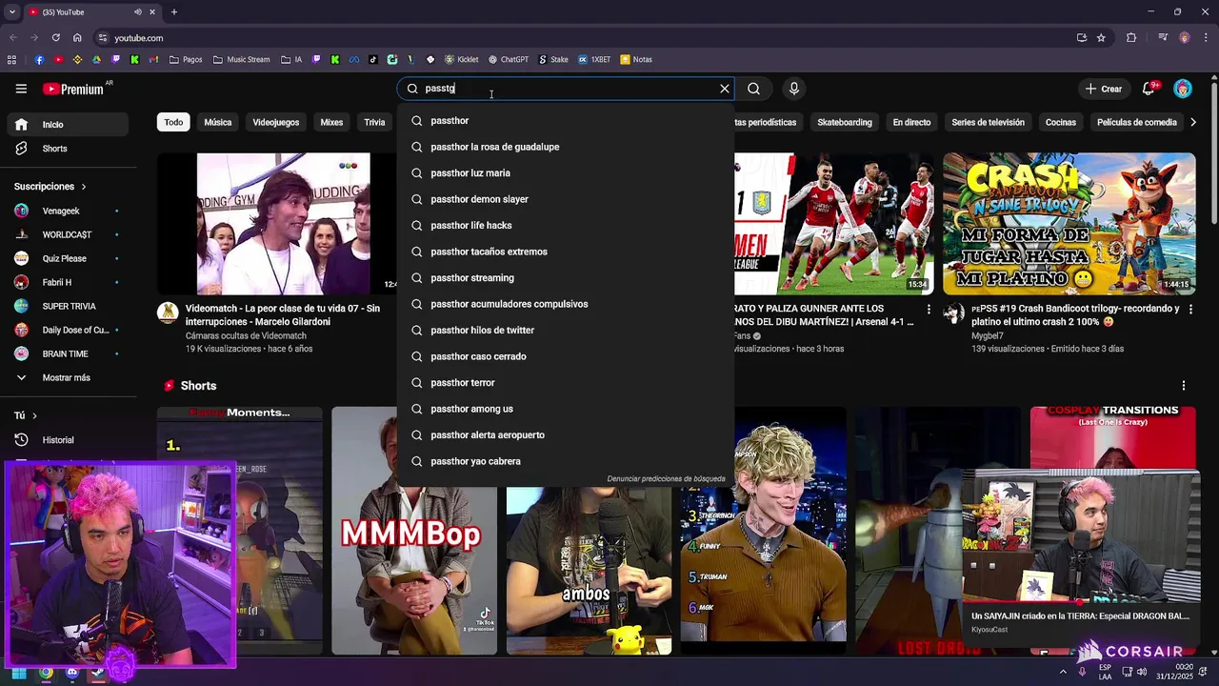1219x686 pixels.
Task: Start voice search with the microphone icon
Action: click(794, 89)
